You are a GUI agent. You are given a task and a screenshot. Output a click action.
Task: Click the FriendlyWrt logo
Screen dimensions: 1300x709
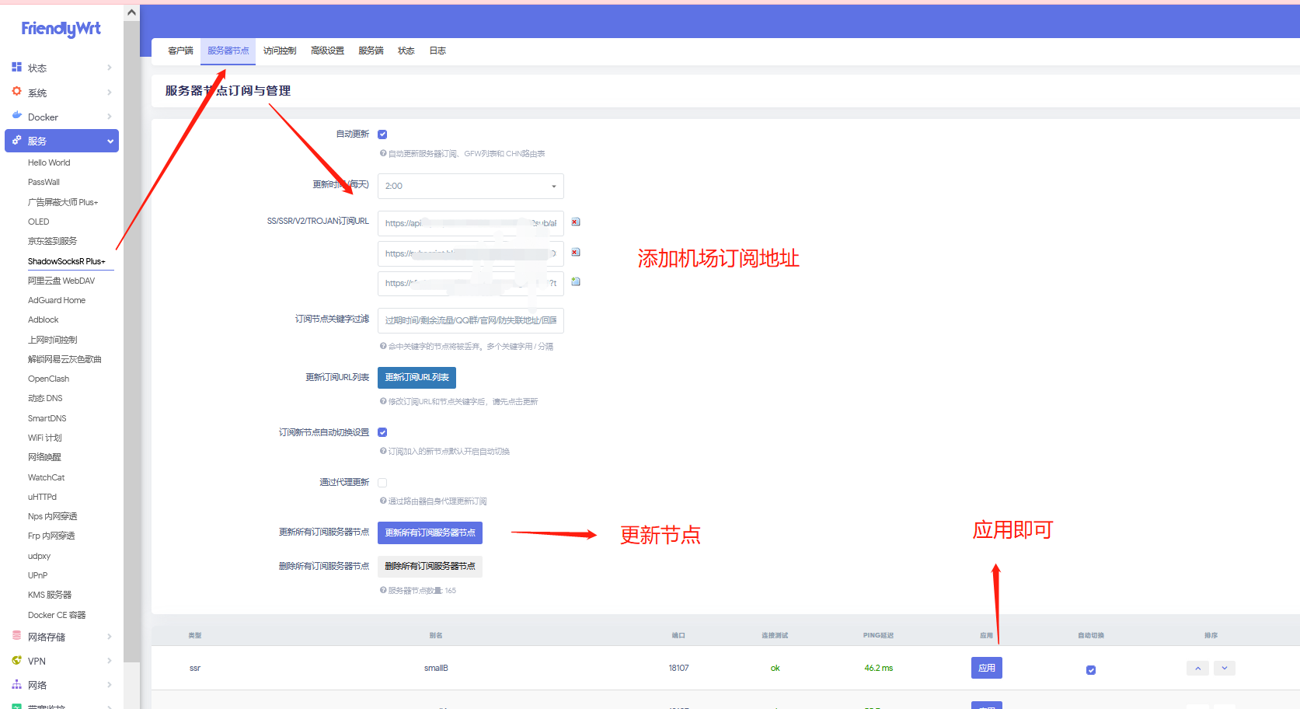(x=61, y=29)
